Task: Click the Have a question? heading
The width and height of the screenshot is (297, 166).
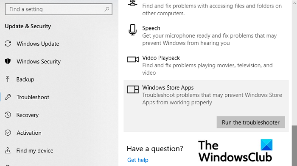Action: pos(155,149)
